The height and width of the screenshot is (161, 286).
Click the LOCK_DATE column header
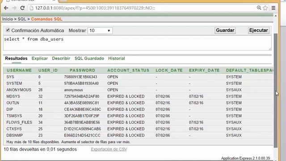point(169,70)
